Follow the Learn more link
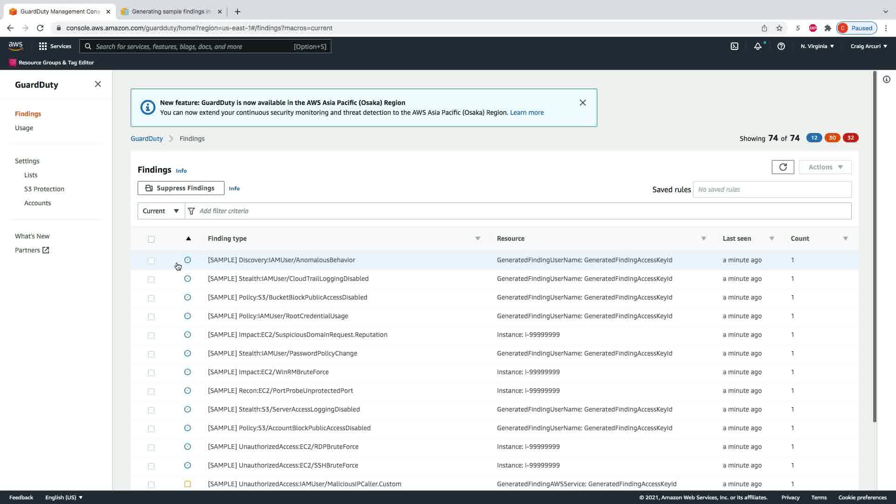The width and height of the screenshot is (896, 504). coord(526,112)
